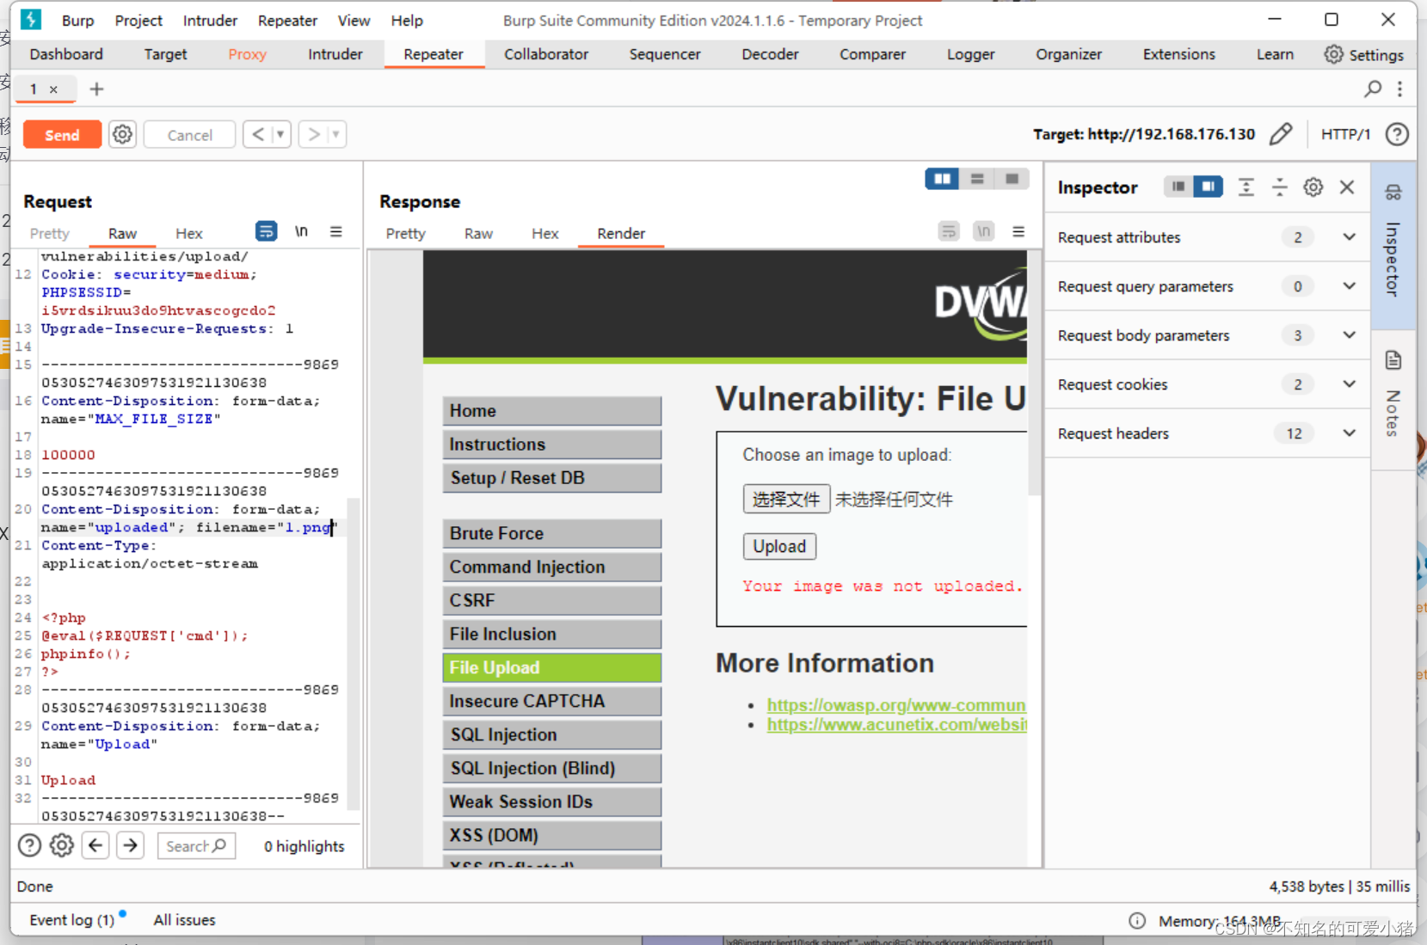The width and height of the screenshot is (1427, 945).
Task: Open response editor hamburger menu
Action: pos(1018,231)
